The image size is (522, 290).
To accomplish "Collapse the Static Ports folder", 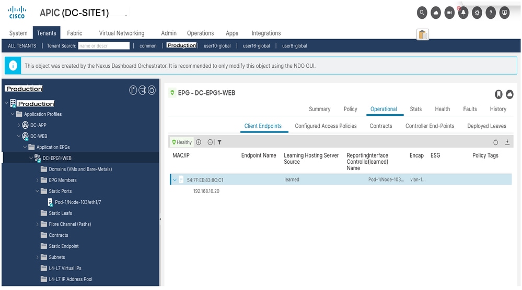I will (37, 191).
